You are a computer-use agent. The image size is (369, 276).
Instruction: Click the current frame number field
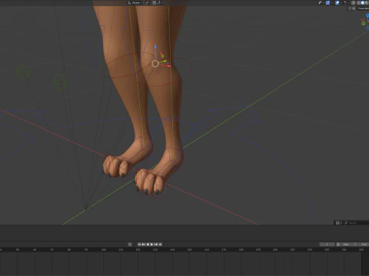[327, 245]
